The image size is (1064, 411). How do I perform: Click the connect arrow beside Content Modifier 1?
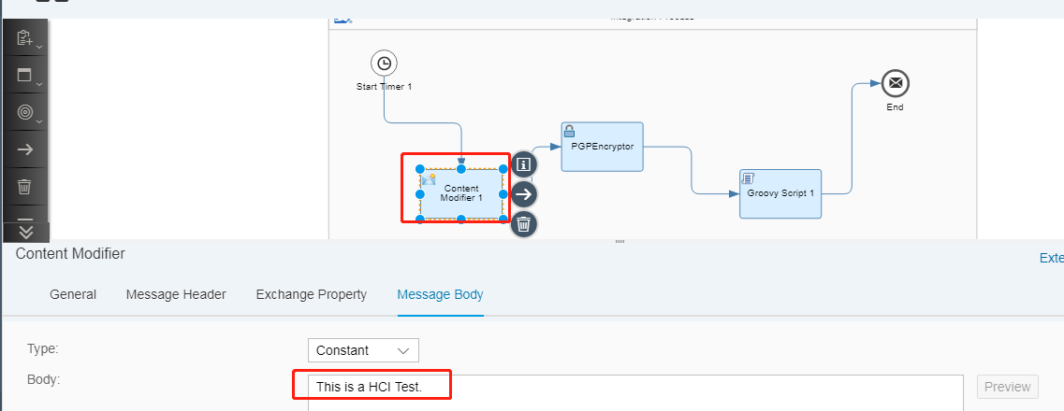click(x=524, y=194)
